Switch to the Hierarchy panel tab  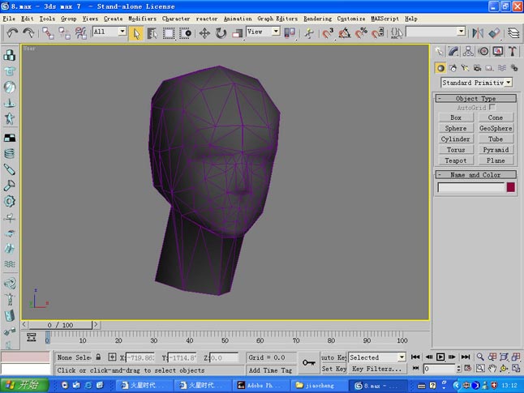pyautogui.click(x=468, y=51)
